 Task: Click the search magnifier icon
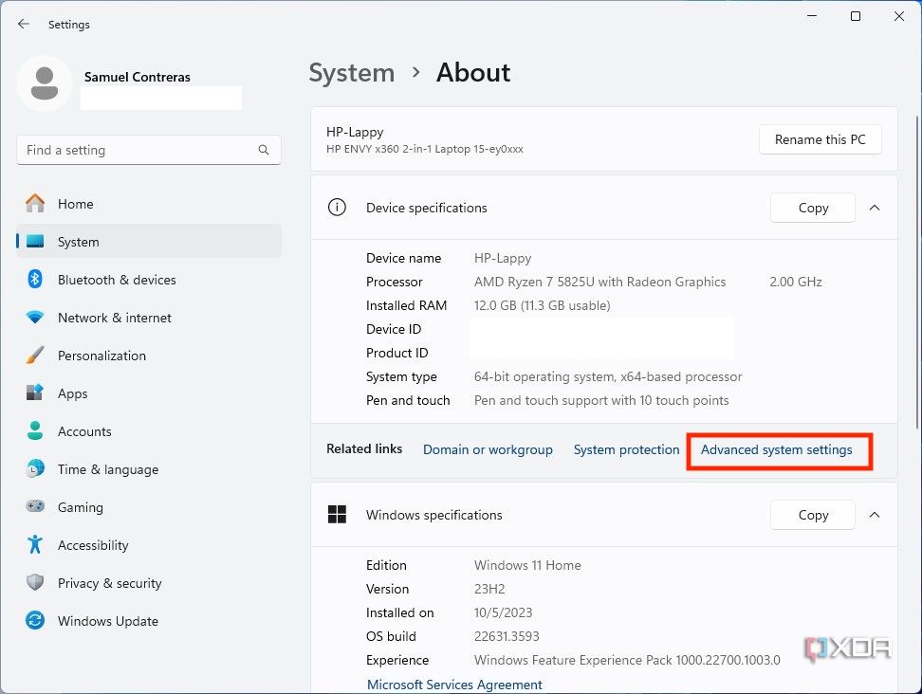click(264, 150)
